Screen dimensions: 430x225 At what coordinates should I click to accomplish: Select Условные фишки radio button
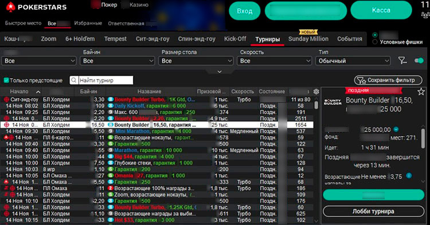(x=375, y=42)
